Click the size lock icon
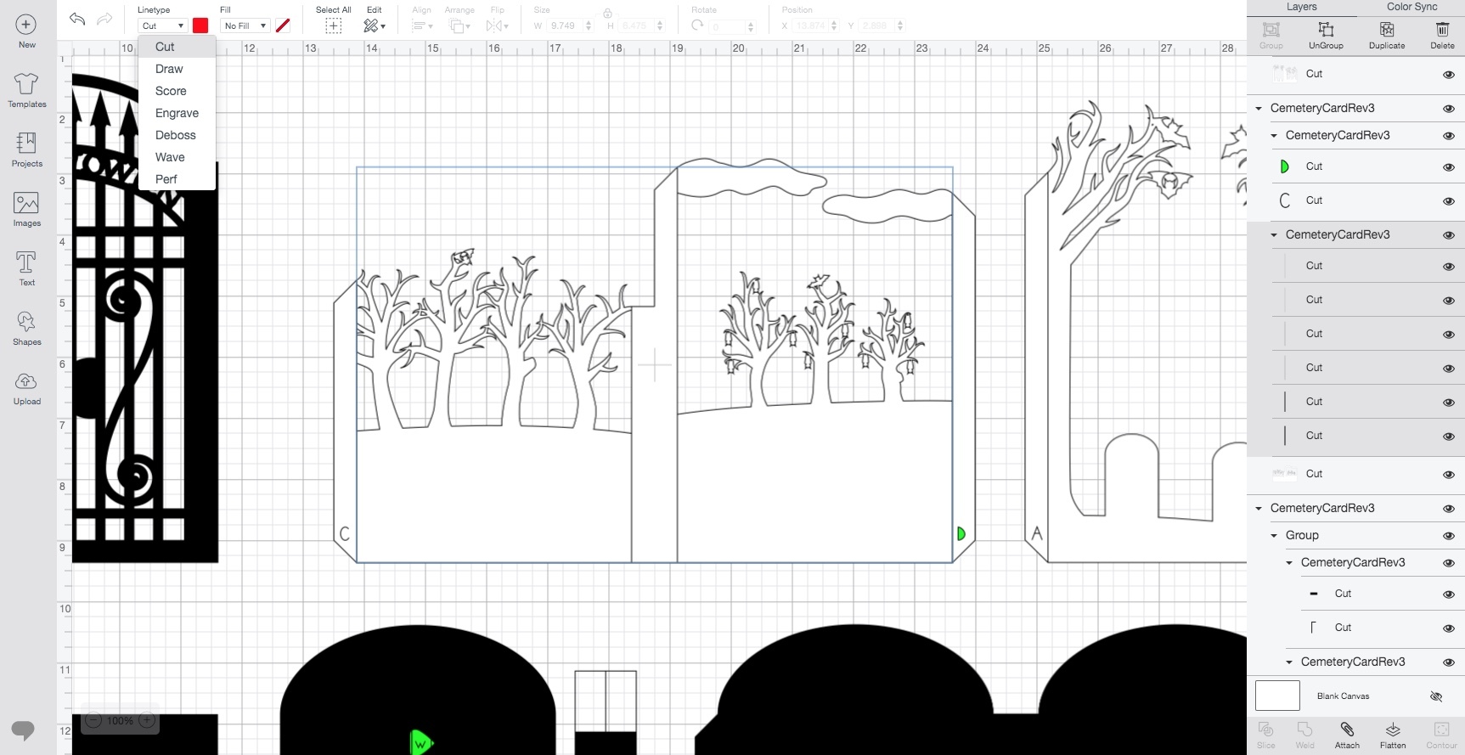Viewport: 1465px width, 755px height. 607,13
